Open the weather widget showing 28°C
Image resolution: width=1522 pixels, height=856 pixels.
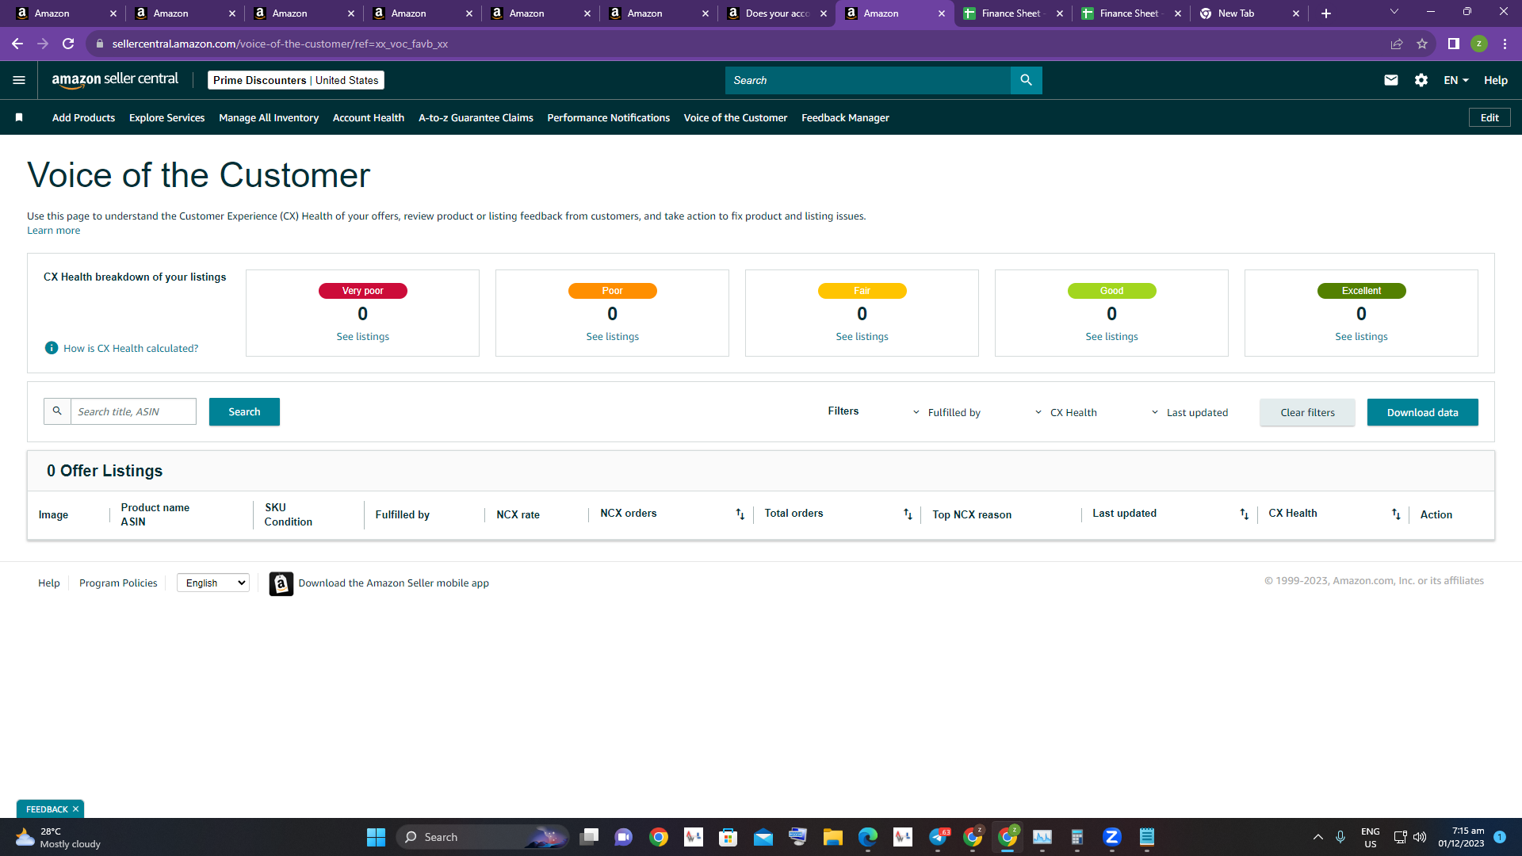[x=59, y=837]
